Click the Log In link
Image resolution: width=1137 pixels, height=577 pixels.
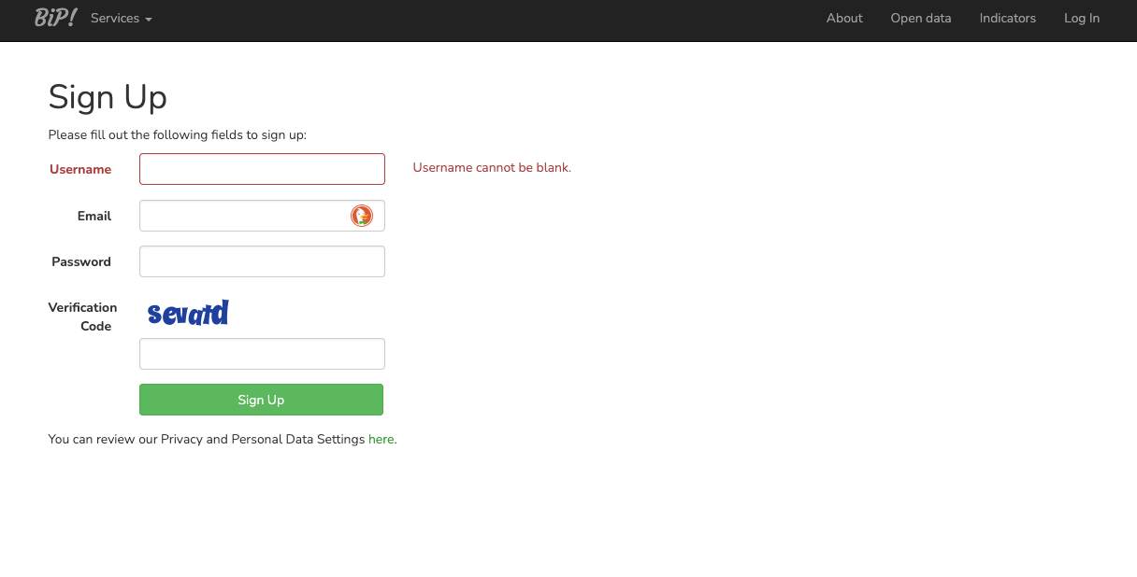pyautogui.click(x=1081, y=19)
